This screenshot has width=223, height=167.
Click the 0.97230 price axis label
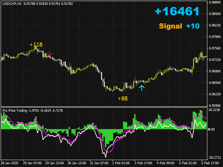pyautogui.click(x=215, y=59)
